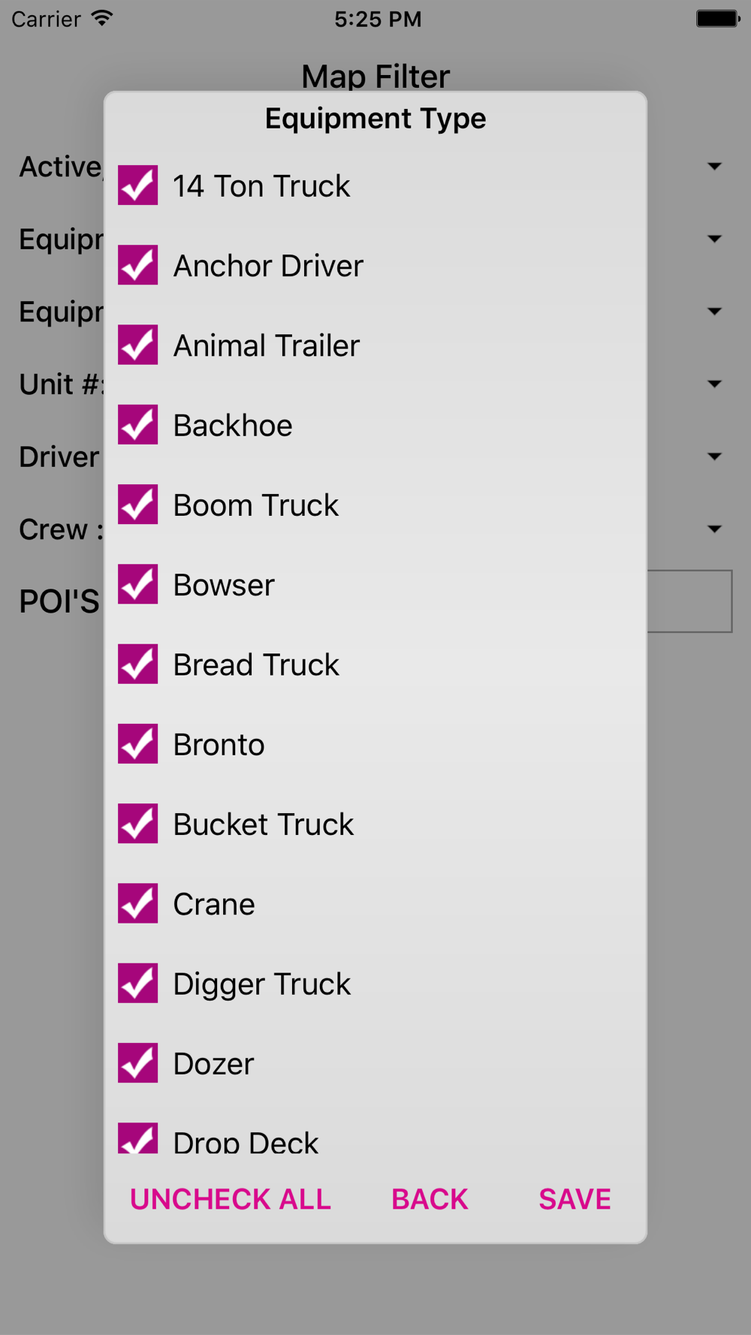Uncheck the Dozer checkbox
This screenshot has width=751, height=1335.
138,1063
